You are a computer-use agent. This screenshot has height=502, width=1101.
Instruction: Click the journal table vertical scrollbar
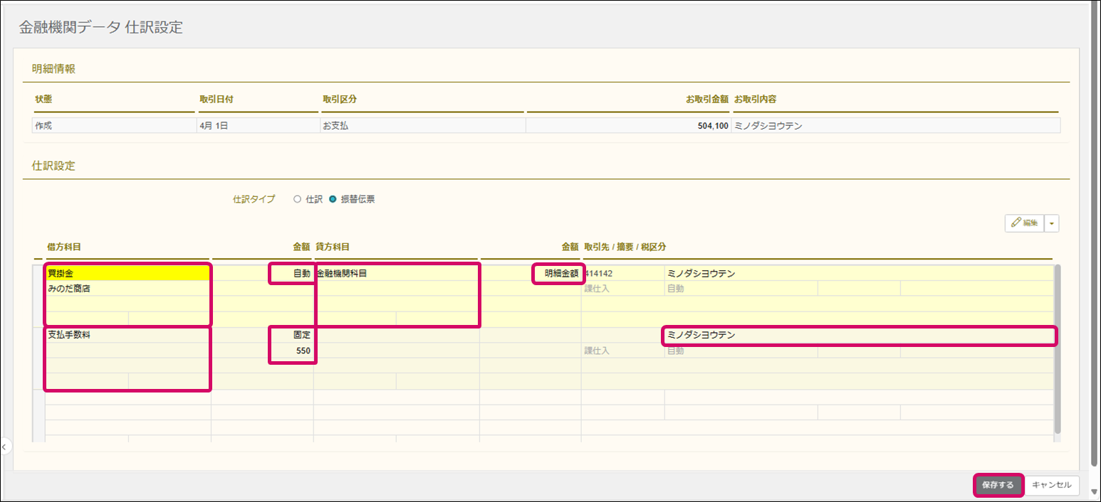point(1058,348)
